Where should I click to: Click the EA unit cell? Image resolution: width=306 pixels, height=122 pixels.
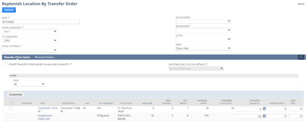(85, 108)
